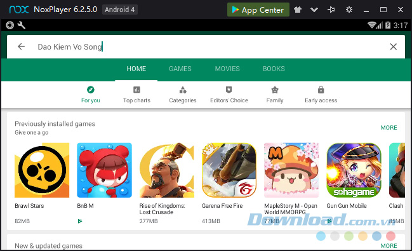Select the For you compass icon
The image size is (412, 251).
pyautogui.click(x=91, y=90)
